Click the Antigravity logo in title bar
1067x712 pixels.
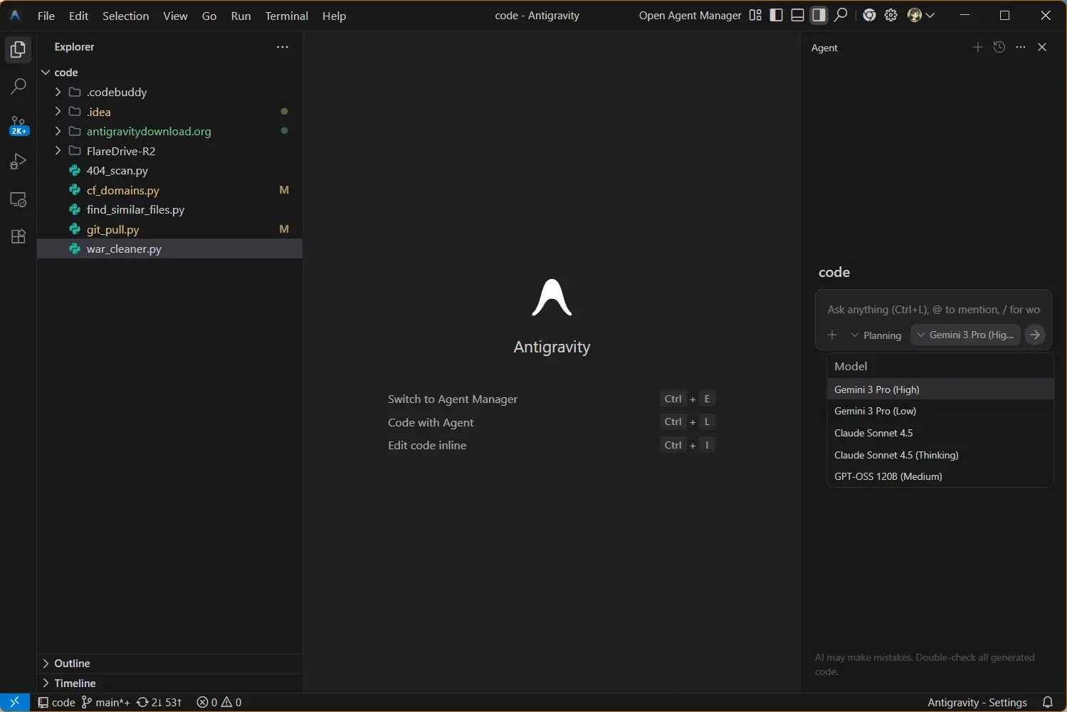(x=15, y=15)
